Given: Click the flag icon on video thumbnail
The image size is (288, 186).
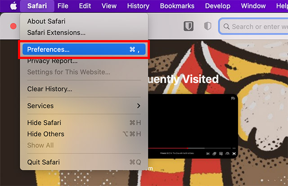Looking at the screenshot, I should click(233, 98).
